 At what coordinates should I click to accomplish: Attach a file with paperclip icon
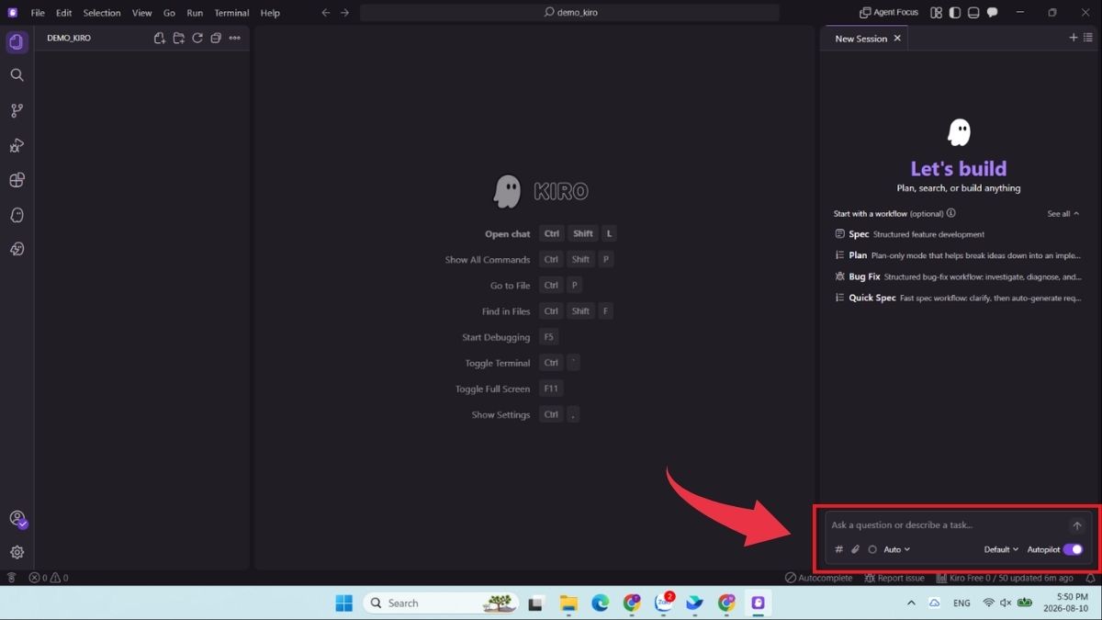(855, 549)
